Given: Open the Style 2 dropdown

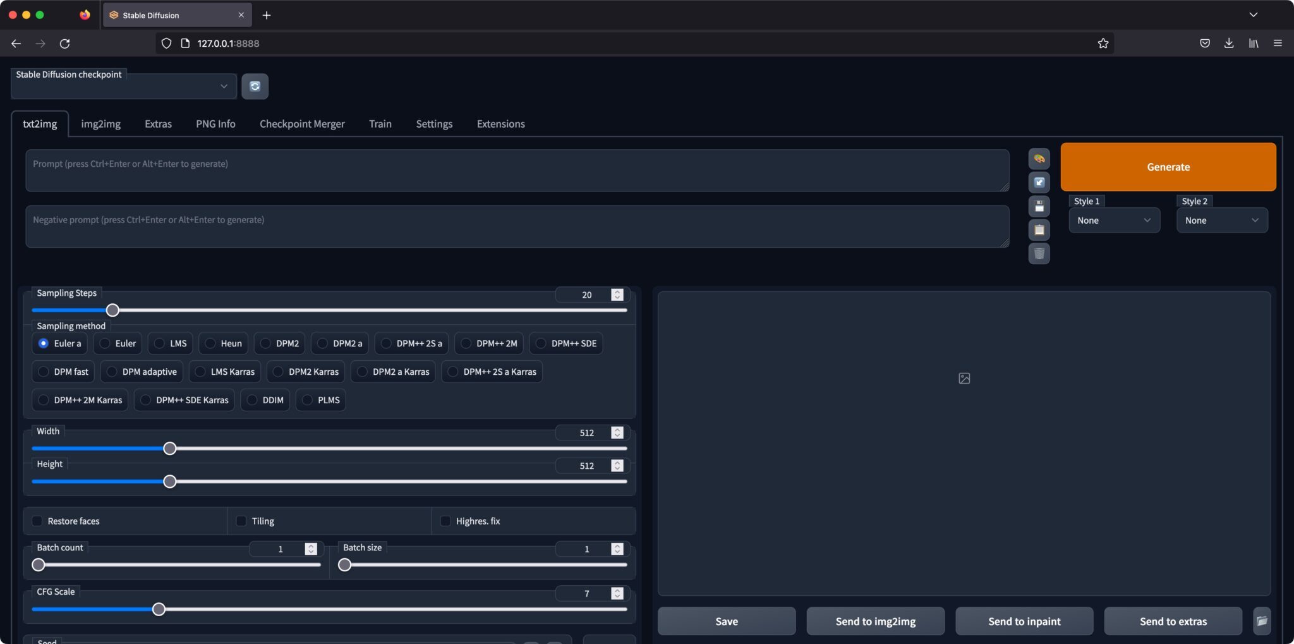Looking at the screenshot, I should [1221, 221].
